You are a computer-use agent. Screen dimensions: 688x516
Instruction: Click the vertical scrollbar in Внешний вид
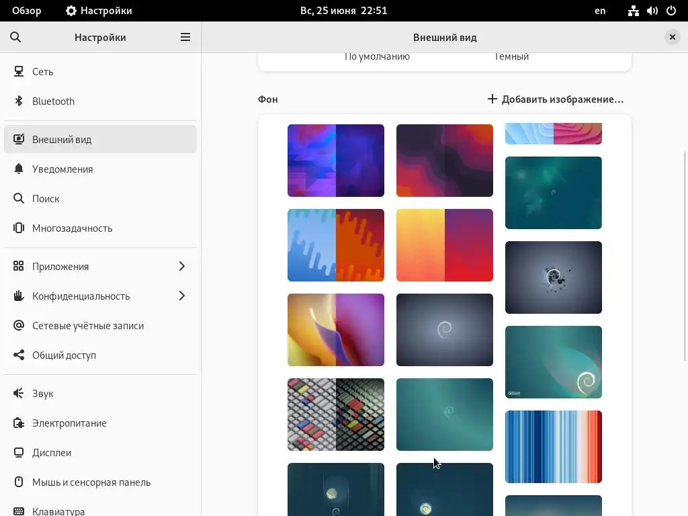(685, 255)
